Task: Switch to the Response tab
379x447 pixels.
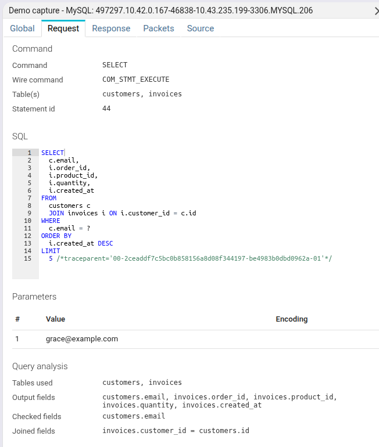Action: tap(111, 28)
